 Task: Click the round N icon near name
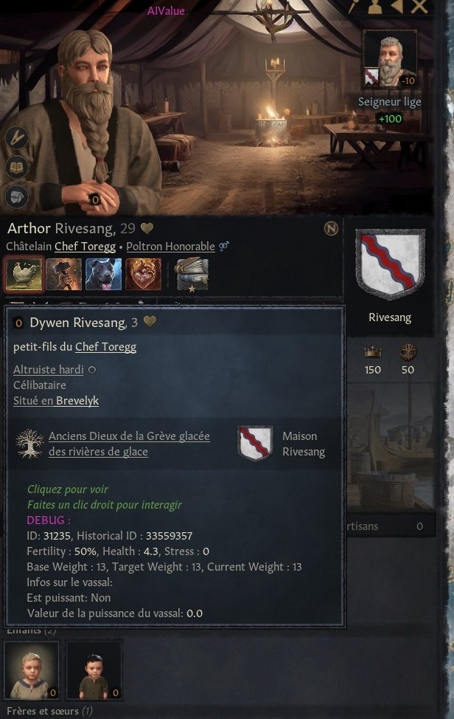coord(331,228)
